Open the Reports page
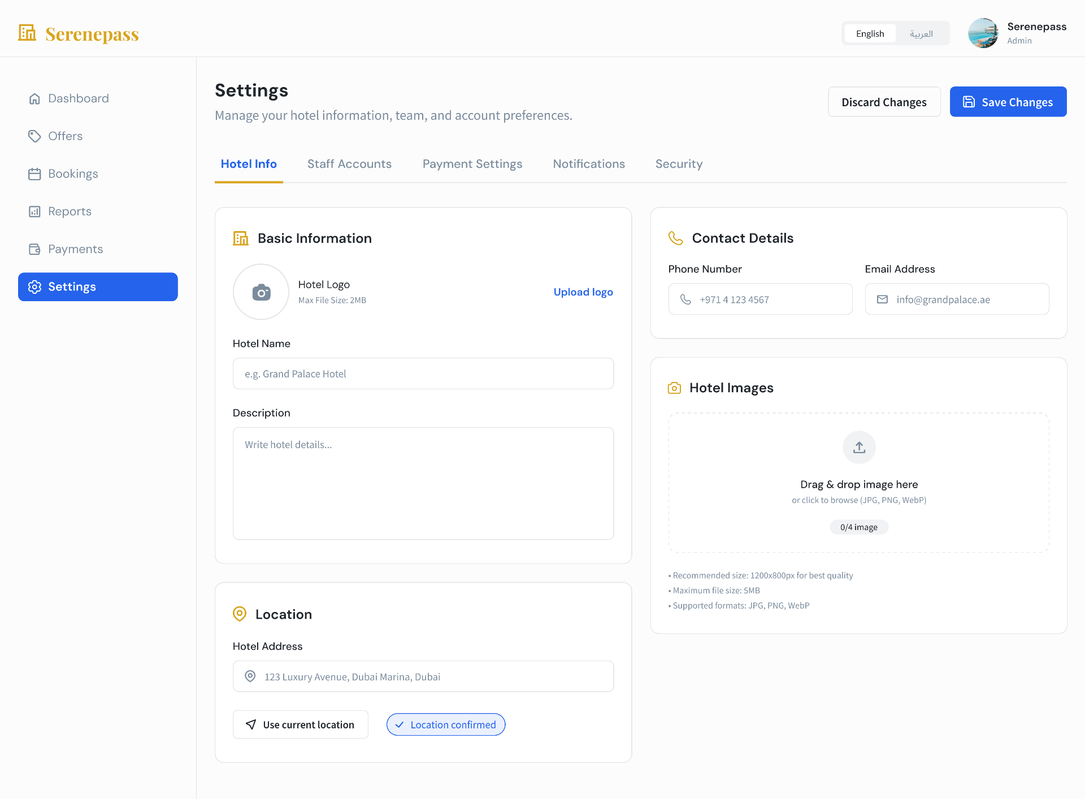The width and height of the screenshot is (1085, 799). click(x=98, y=211)
